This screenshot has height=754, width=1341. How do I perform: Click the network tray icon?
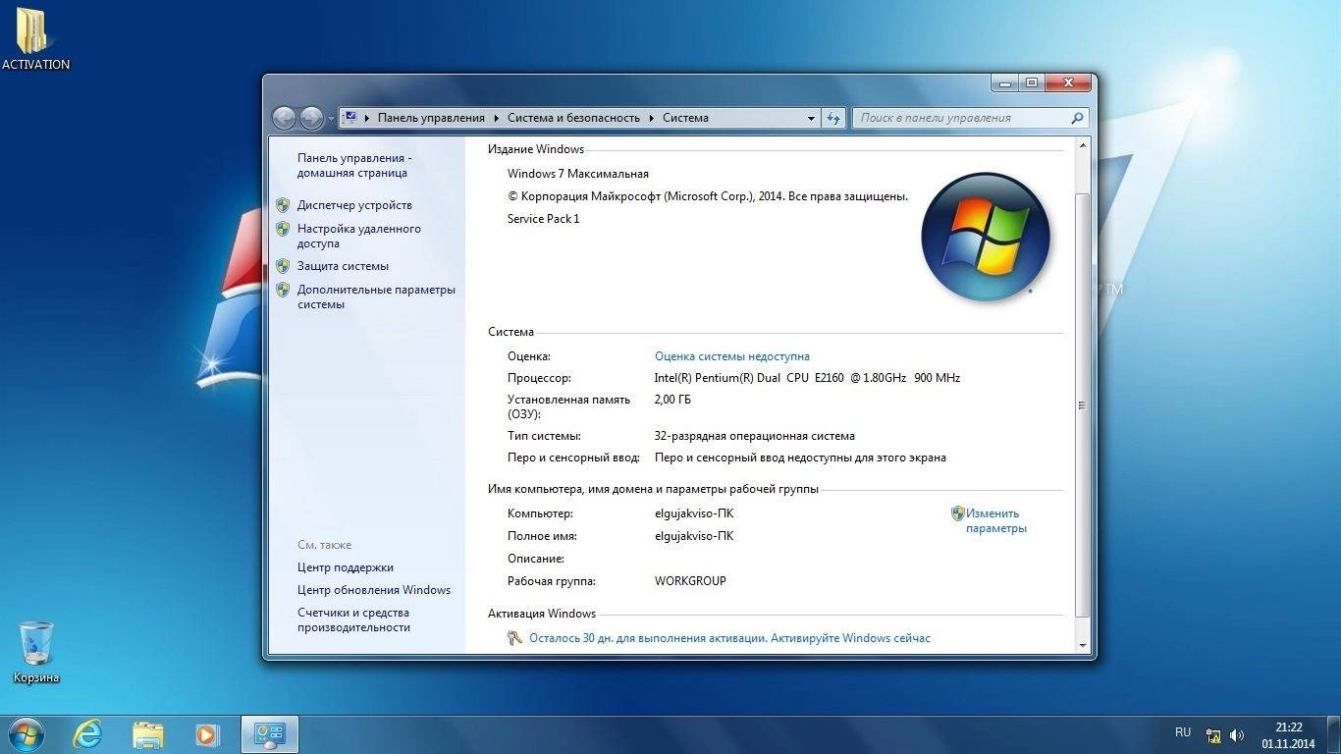click(1214, 735)
